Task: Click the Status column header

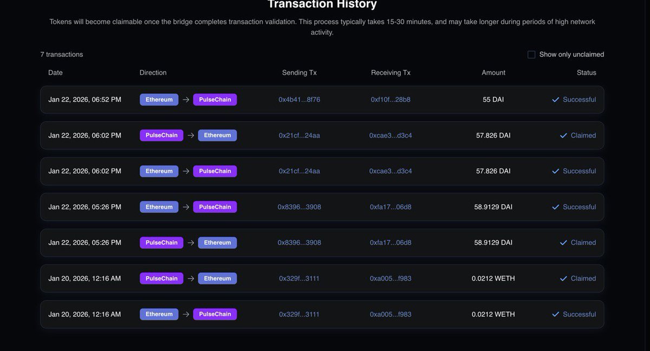Action: [x=587, y=71]
